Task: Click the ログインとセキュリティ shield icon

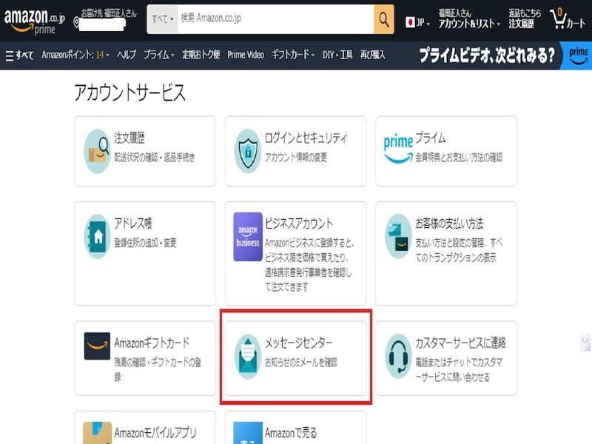Action: [248, 152]
